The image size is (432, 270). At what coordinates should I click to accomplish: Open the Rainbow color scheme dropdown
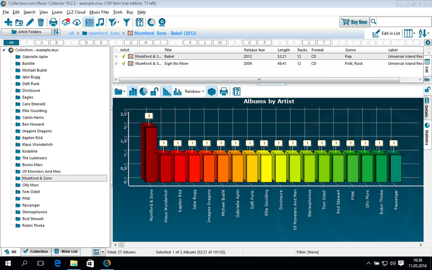(x=194, y=91)
